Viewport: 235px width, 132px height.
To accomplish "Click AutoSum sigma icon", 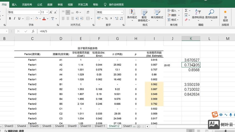I will click(x=186, y=11).
